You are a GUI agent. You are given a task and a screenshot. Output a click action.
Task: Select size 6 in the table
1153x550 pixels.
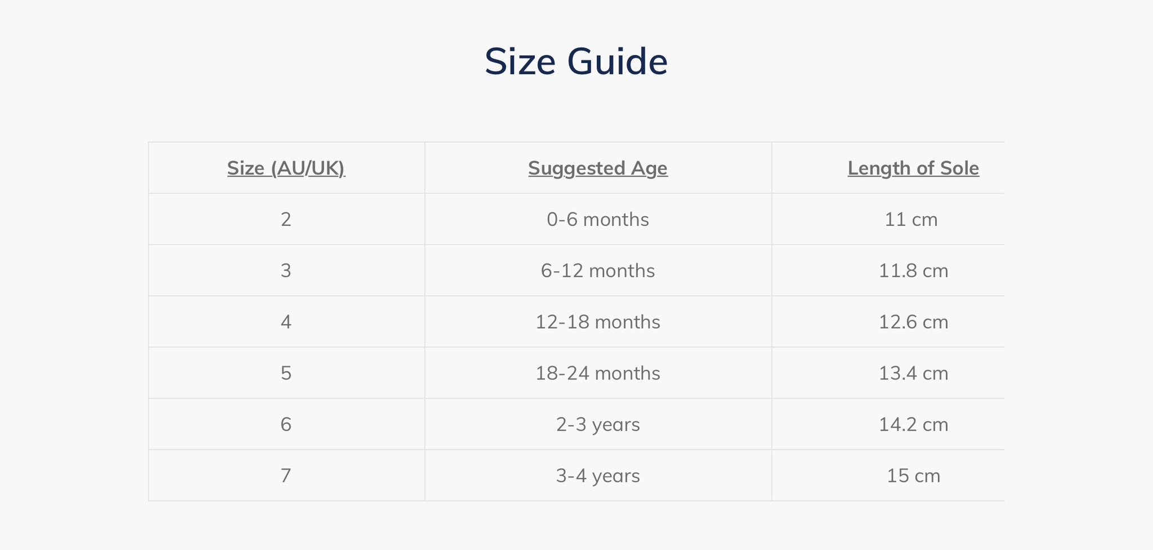pyautogui.click(x=286, y=424)
